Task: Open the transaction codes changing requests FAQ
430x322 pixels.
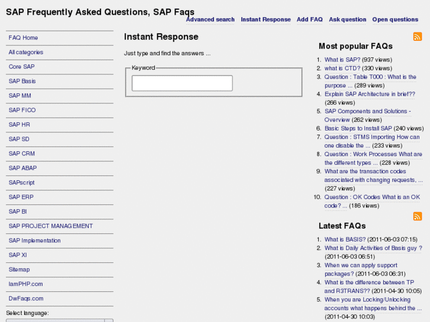Action: pyautogui.click(x=373, y=175)
